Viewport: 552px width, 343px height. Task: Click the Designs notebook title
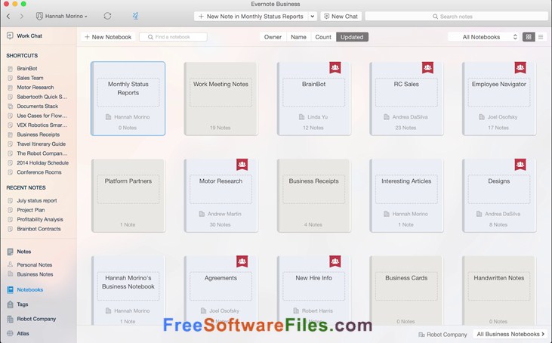pos(499,181)
